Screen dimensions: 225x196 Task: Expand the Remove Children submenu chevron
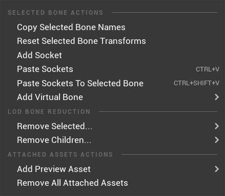click(217, 140)
